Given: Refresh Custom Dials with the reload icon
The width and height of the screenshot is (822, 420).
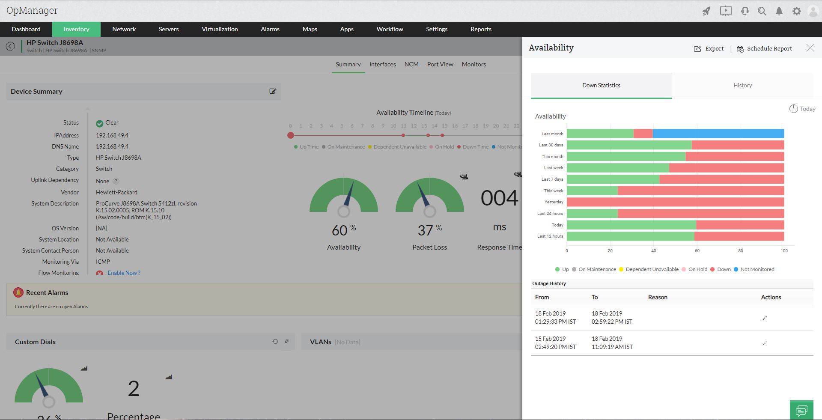Looking at the screenshot, I should click(x=275, y=341).
